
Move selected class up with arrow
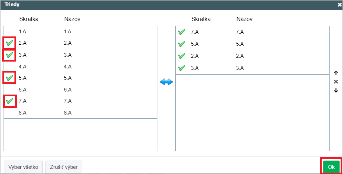336,73
